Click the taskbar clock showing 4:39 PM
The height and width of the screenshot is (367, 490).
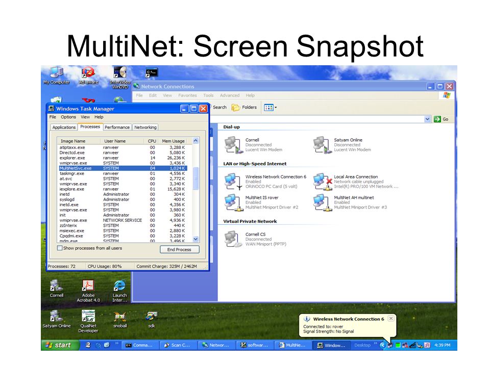[443, 346]
